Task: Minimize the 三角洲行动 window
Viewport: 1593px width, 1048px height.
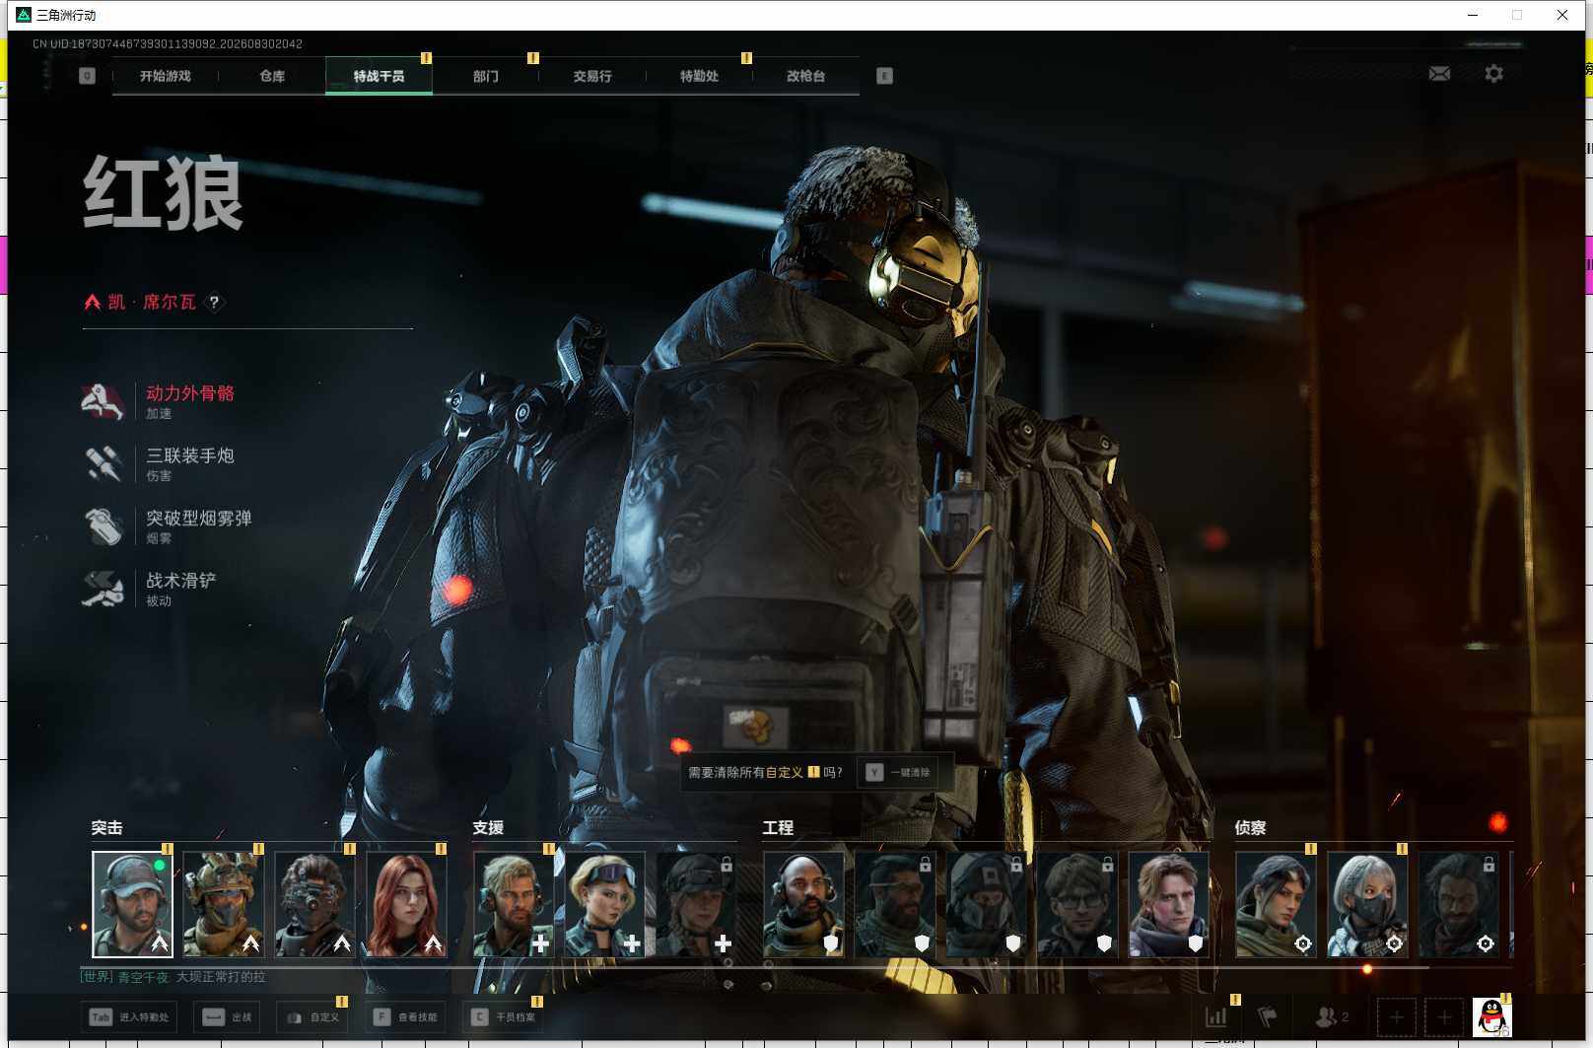Action: [x=1473, y=15]
